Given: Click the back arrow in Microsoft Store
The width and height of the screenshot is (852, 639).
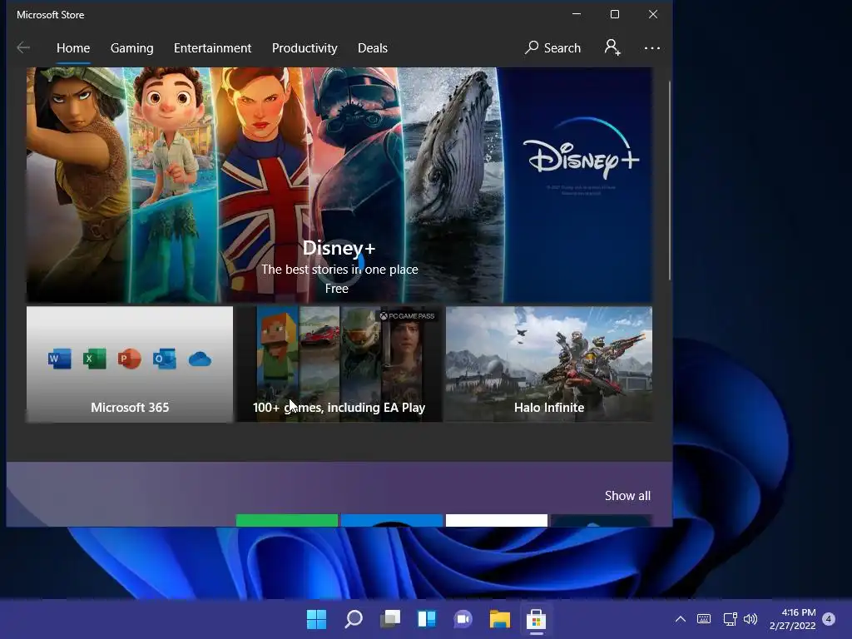Looking at the screenshot, I should tap(23, 47).
